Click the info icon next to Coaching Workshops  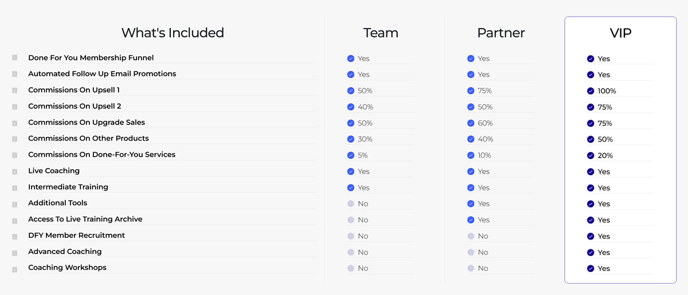click(15, 268)
